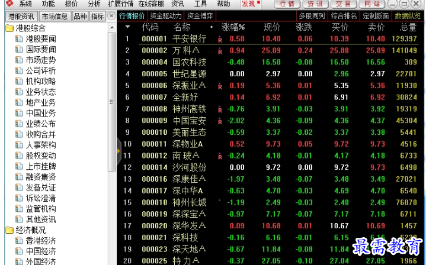Open 业绩公布 document icon
The image size is (426, 265).
click(x=19, y=124)
